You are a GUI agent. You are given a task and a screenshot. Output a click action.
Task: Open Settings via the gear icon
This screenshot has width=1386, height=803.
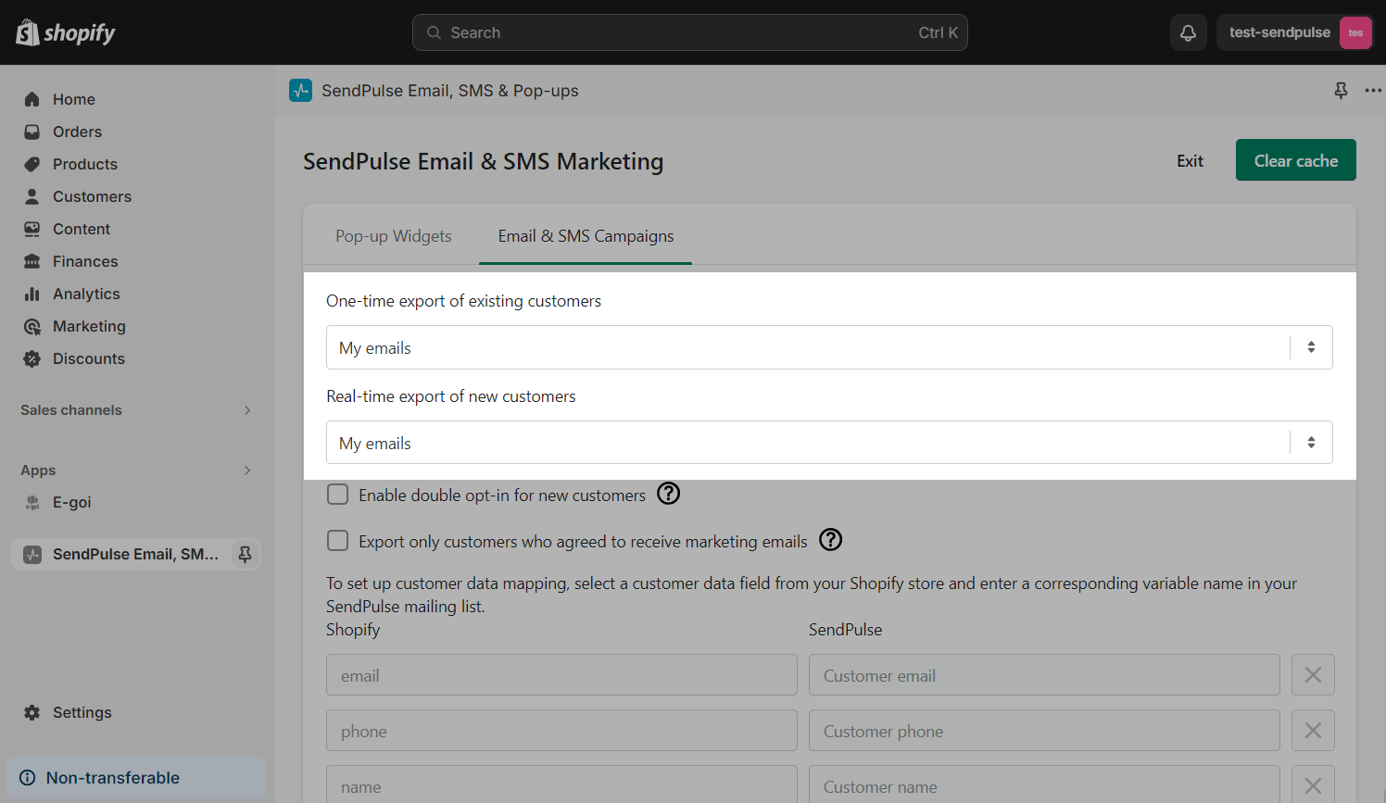(x=32, y=712)
